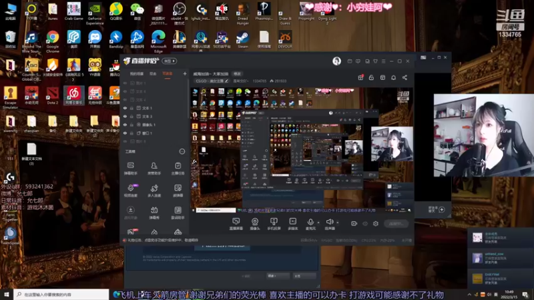Add a 摄像头 camera source
Viewport: 534px width, 300px height.
255,224
